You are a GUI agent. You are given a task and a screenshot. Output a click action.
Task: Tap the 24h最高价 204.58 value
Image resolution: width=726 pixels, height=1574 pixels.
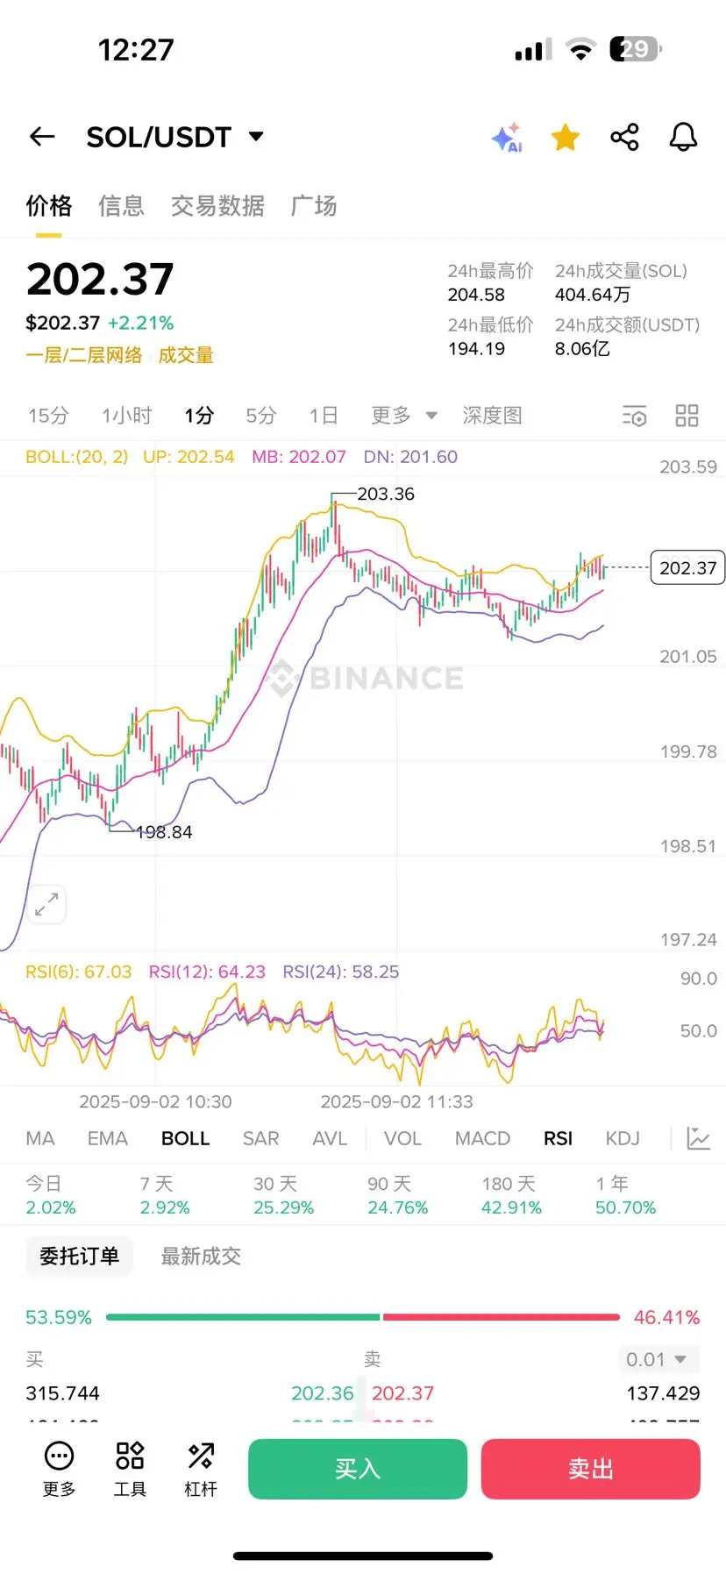(476, 295)
